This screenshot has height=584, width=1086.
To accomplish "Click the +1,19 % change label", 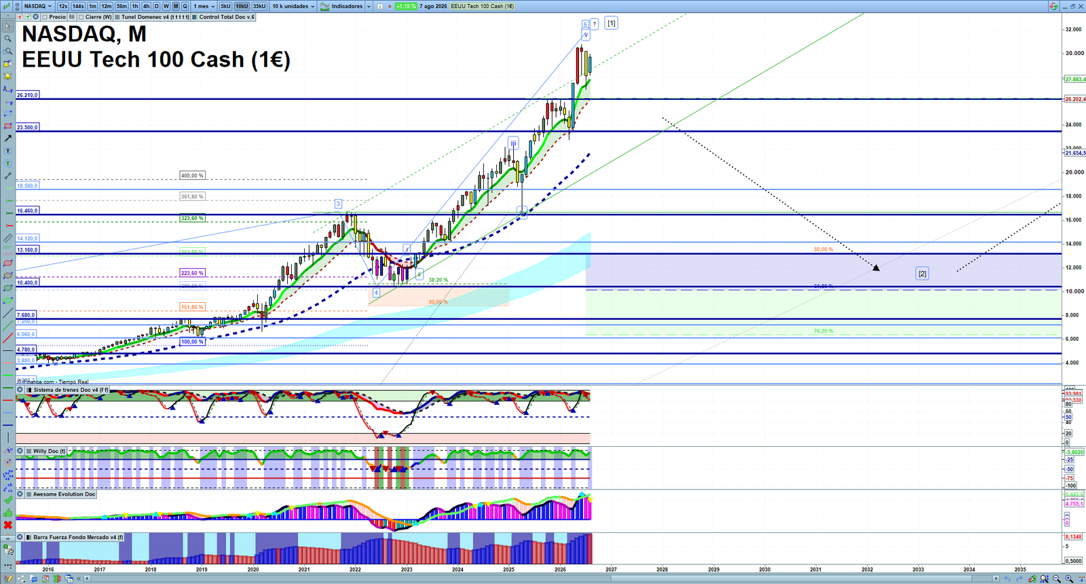I will click(x=406, y=6).
